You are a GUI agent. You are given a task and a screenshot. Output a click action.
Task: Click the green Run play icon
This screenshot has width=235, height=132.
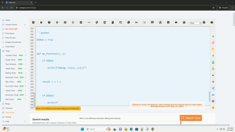click(x=213, y=36)
